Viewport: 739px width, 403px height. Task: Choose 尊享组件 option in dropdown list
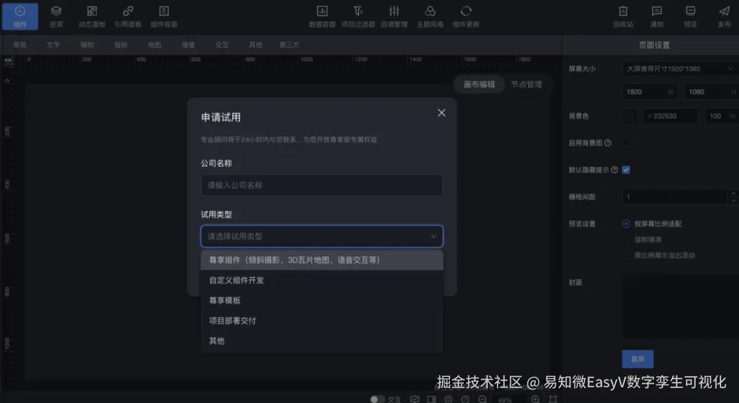322,260
